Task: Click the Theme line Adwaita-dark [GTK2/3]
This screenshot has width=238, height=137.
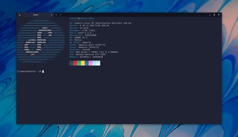Action: [87, 45]
